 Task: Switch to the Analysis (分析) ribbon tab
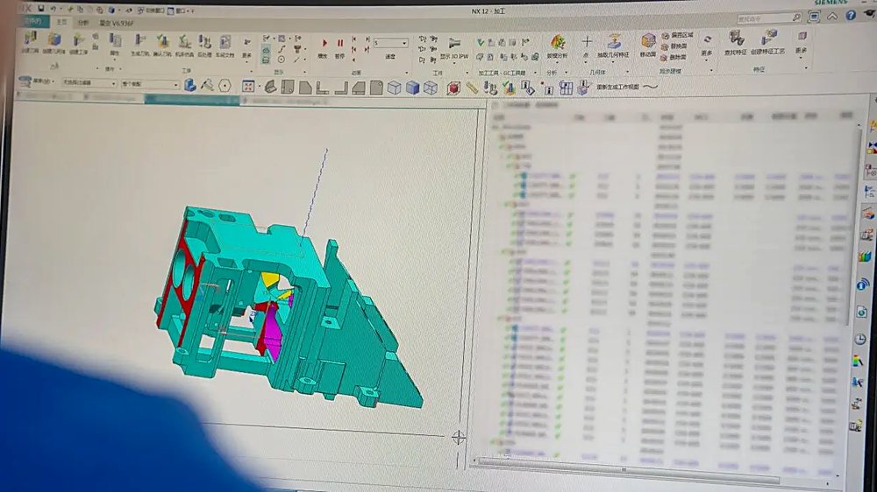pos(82,23)
